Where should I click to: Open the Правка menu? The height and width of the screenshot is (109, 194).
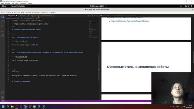point(8,13)
